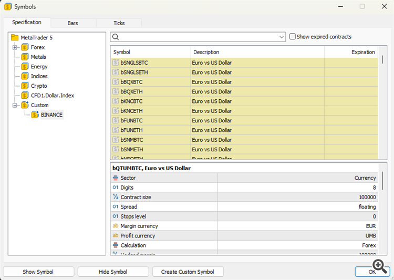Click the Spread value 'floating'

pyautogui.click(x=367, y=206)
